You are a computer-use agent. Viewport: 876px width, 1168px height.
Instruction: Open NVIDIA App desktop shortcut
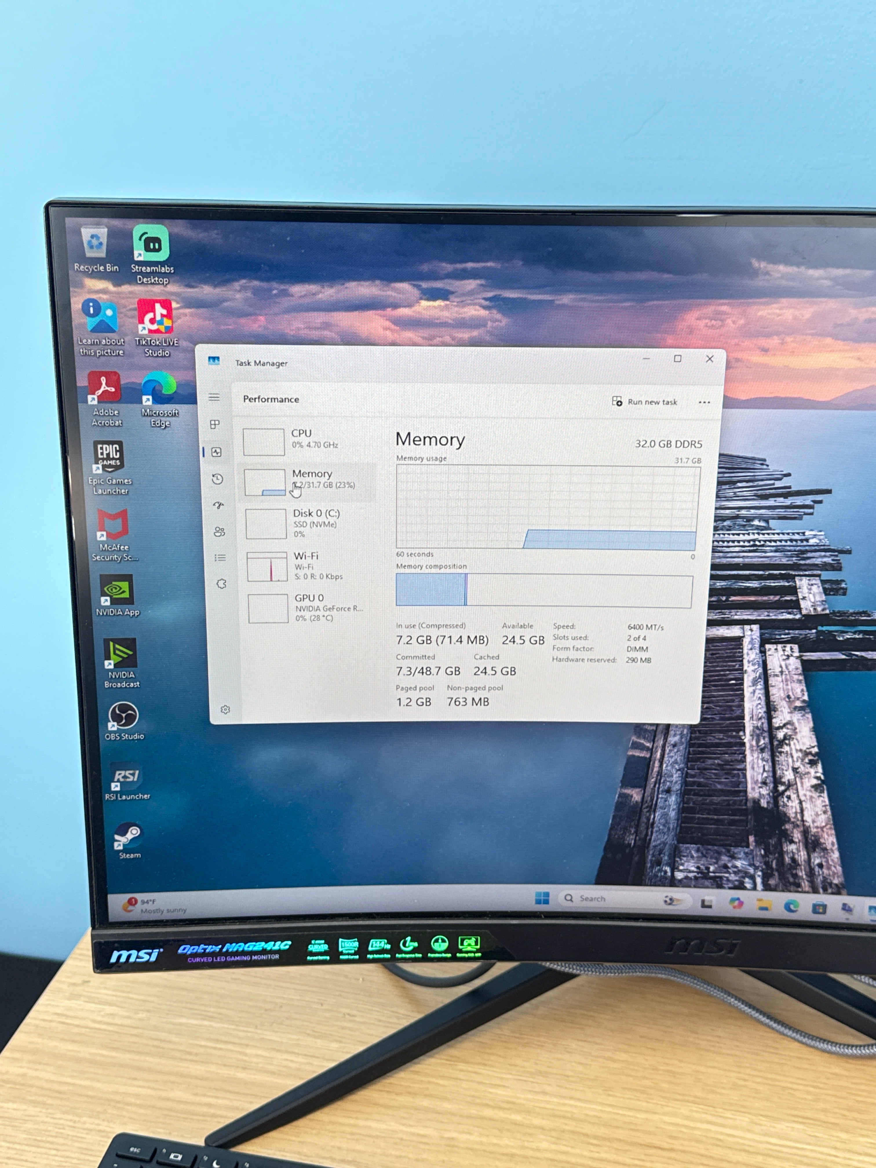[x=117, y=595]
